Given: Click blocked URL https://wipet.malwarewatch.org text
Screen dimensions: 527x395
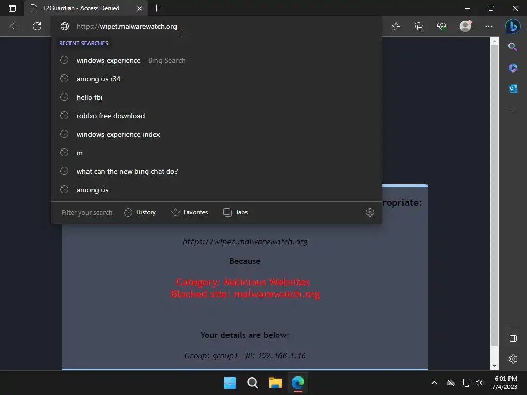Looking at the screenshot, I should (x=245, y=242).
